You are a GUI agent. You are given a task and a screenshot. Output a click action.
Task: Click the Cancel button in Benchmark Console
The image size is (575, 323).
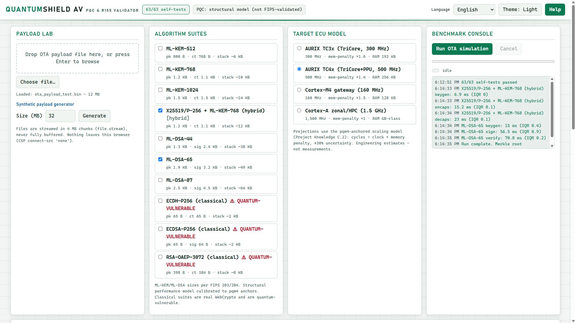pyautogui.click(x=508, y=49)
